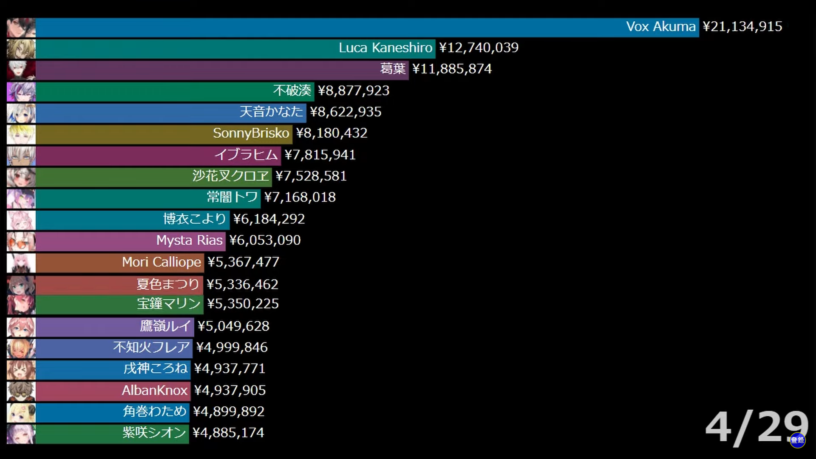Click the ¥7,528,581 amount value
This screenshot has width=816, height=459.
coord(311,176)
